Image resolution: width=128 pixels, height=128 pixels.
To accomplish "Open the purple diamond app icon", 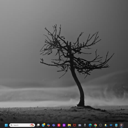I will pyautogui.click(x=64, y=125).
